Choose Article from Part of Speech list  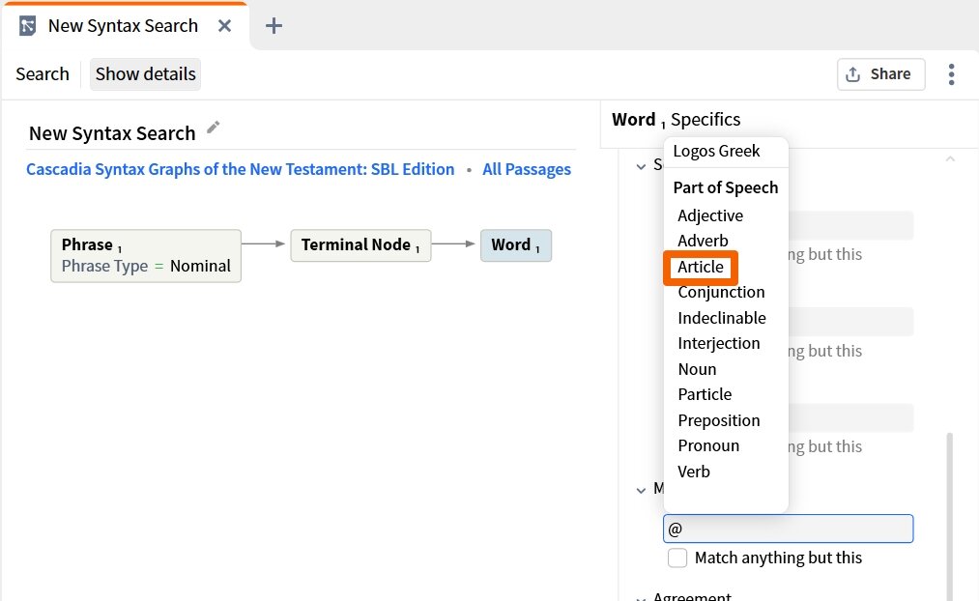tap(701, 267)
